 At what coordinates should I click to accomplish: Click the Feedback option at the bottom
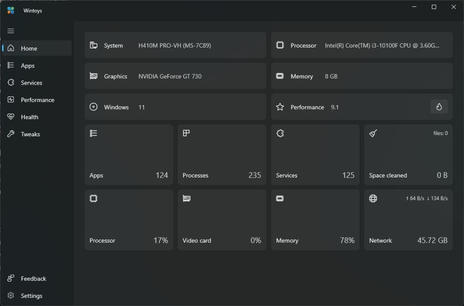[33, 278]
